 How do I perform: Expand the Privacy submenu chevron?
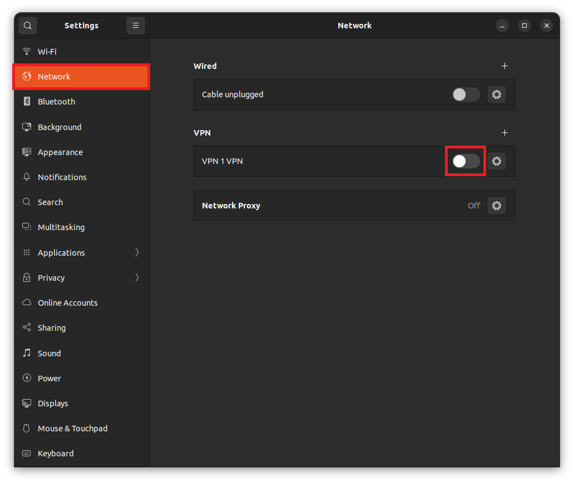point(137,277)
